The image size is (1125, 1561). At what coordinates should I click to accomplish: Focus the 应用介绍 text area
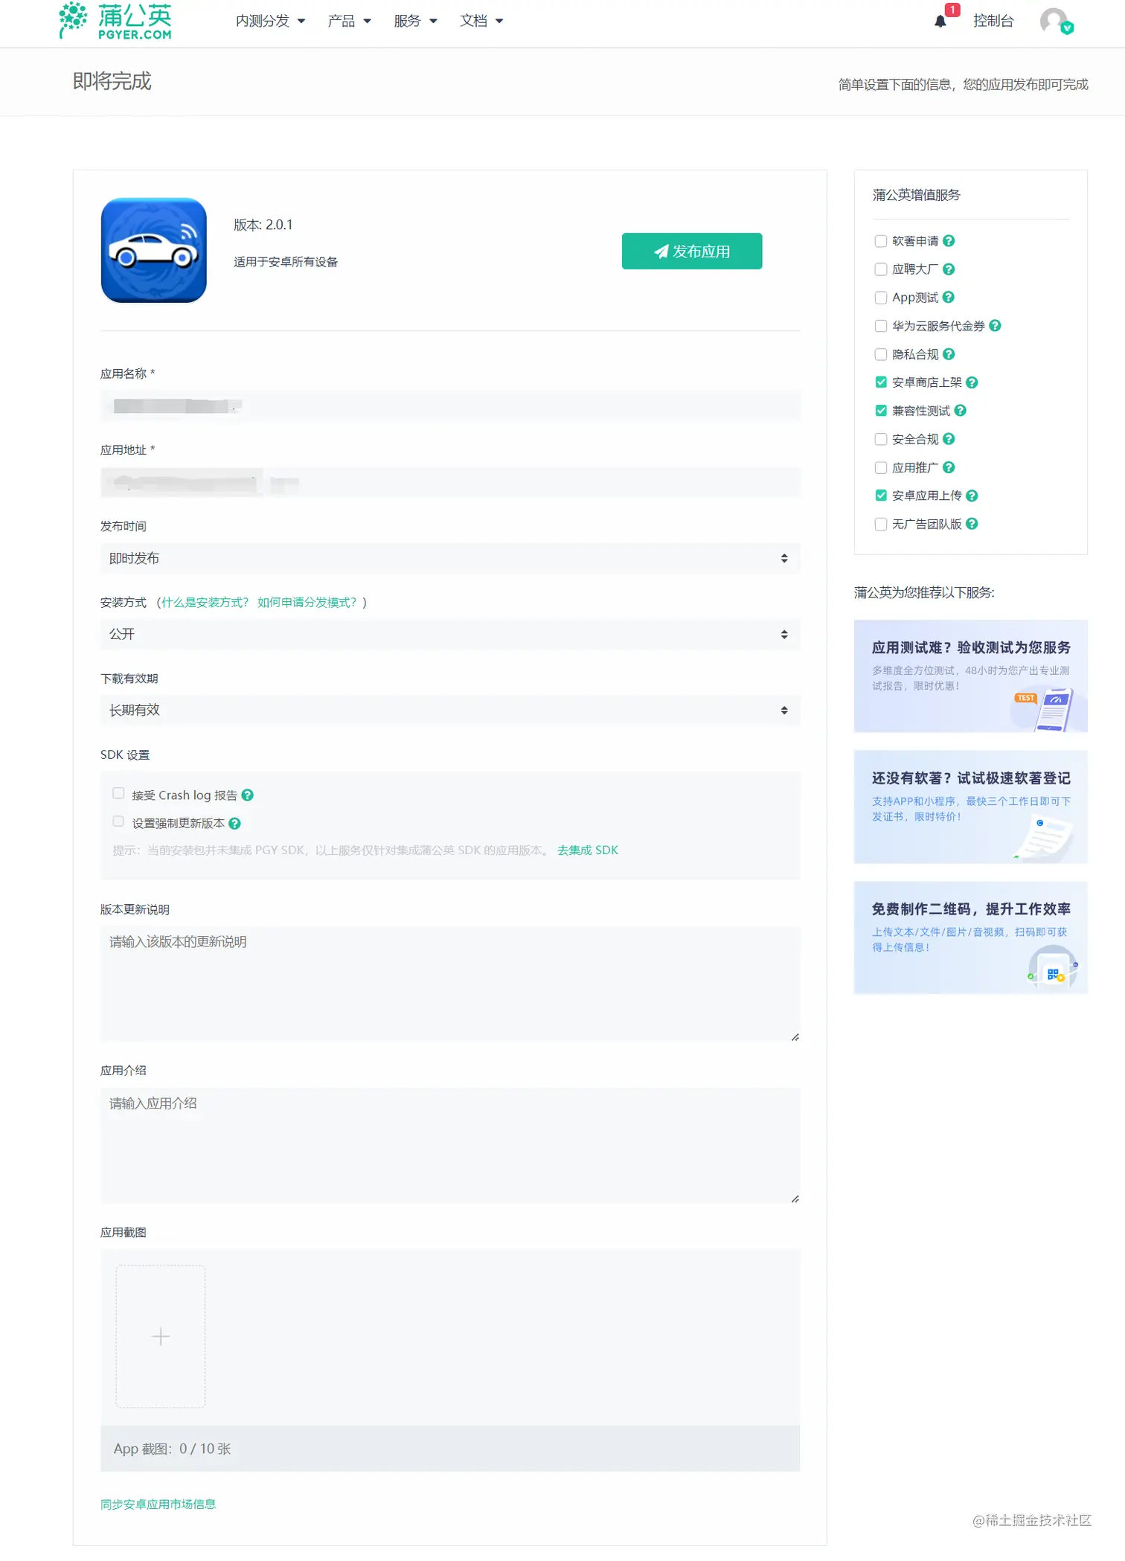click(x=450, y=1145)
